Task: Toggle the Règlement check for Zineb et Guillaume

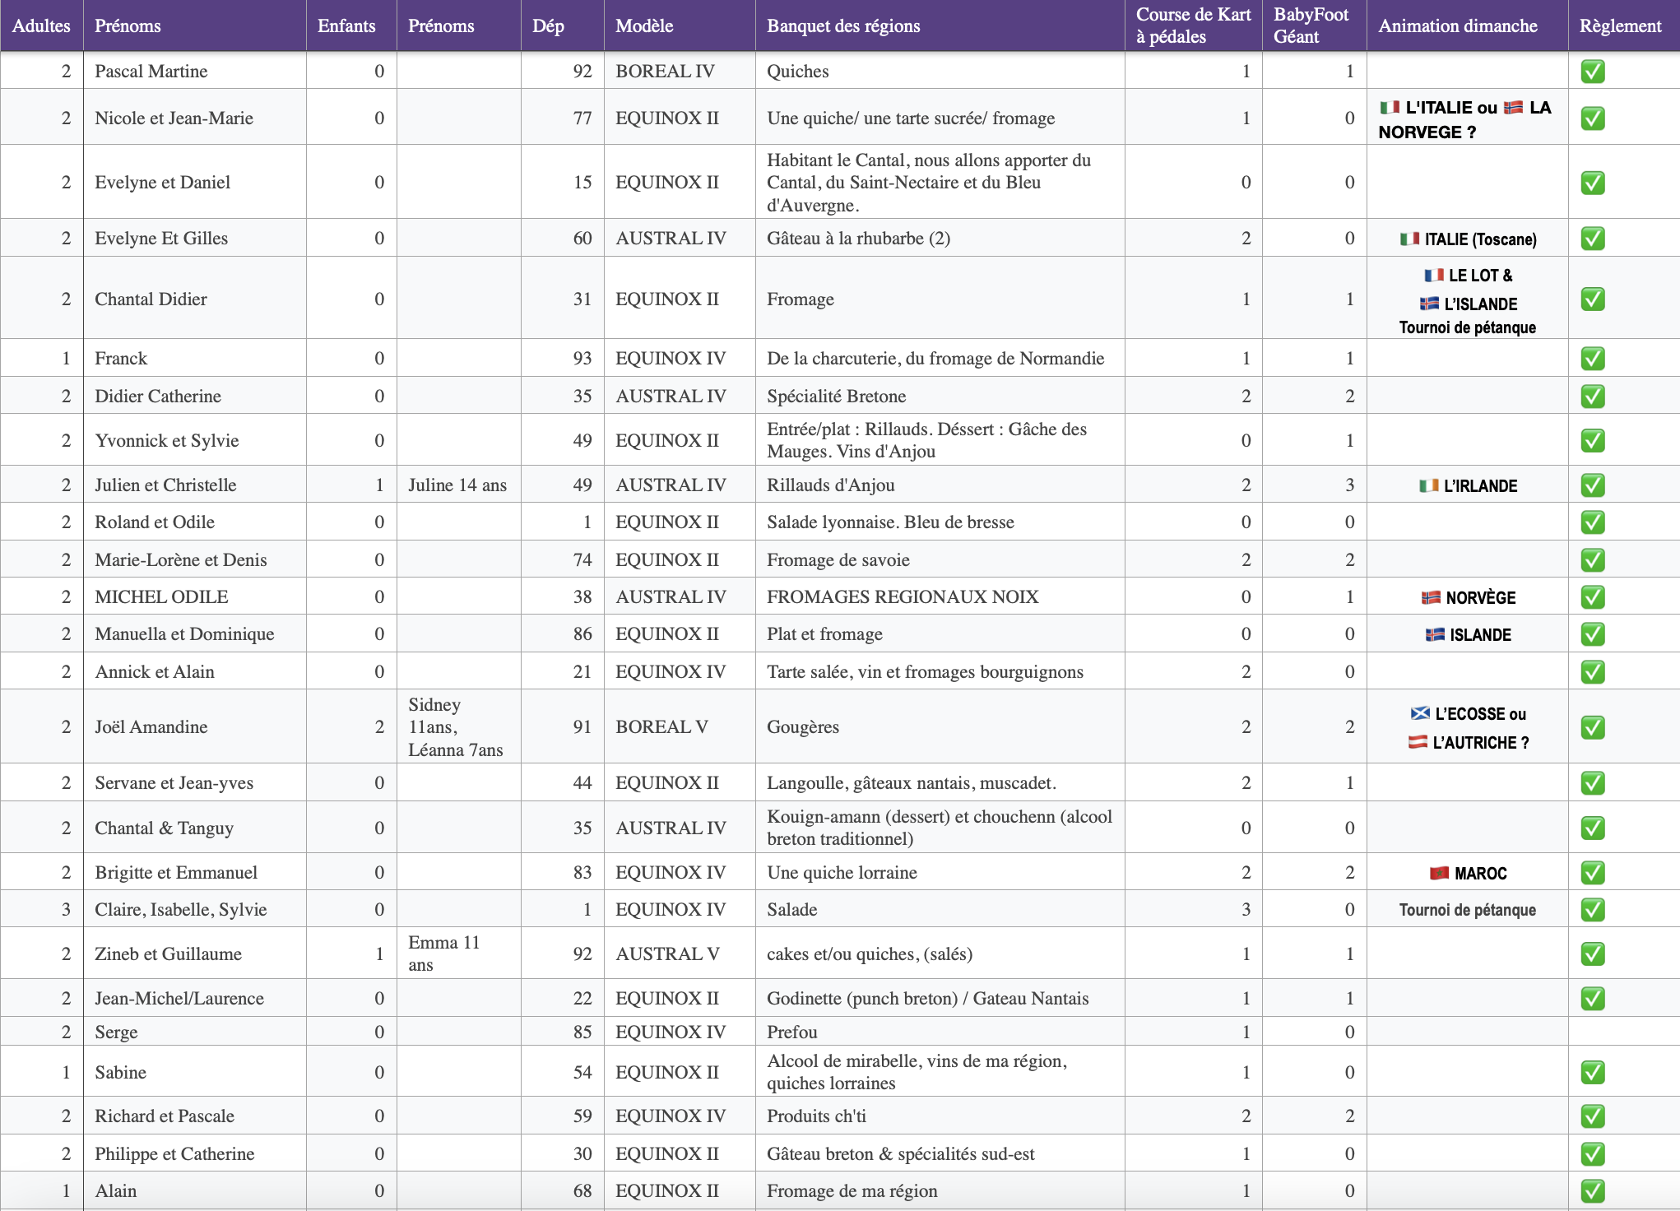Action: (x=1593, y=954)
